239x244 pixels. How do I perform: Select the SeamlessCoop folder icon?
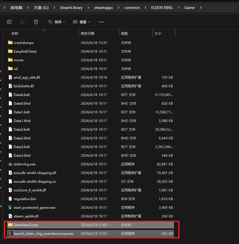click(10, 225)
